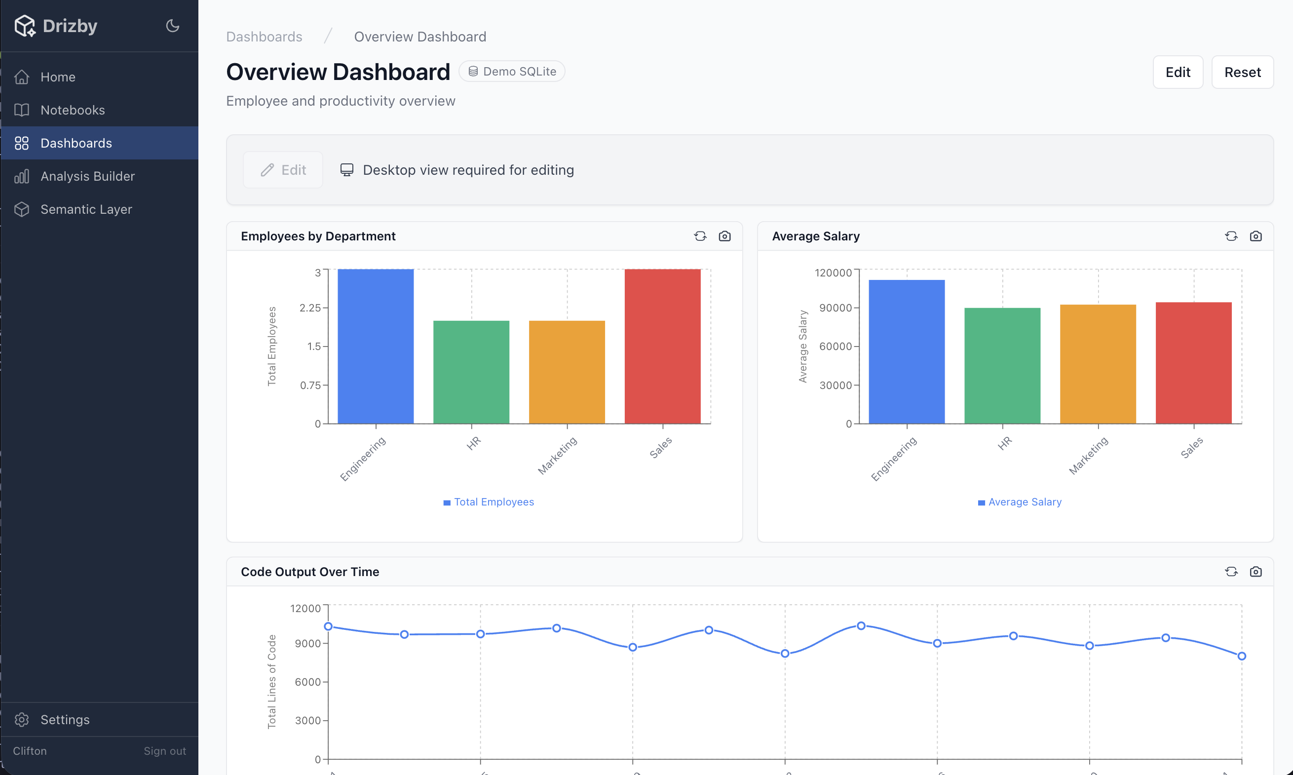1293x775 pixels.
Task: Select the Analysis Builder chart icon
Action: pyautogui.click(x=22, y=176)
